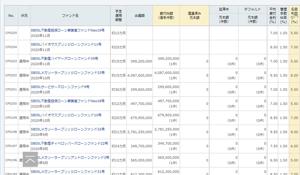Click the 平均貸付金利(%) column header

273,16
